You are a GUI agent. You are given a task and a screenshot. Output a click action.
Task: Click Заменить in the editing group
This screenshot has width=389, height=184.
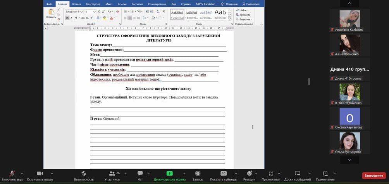click(244, 15)
